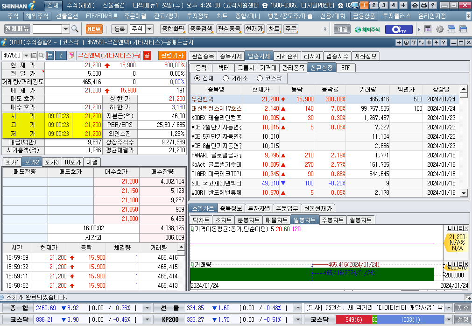This screenshot has width=472, height=326.
Task: Toggle the 토 icon button
Action: pyautogui.click(x=49, y=56)
